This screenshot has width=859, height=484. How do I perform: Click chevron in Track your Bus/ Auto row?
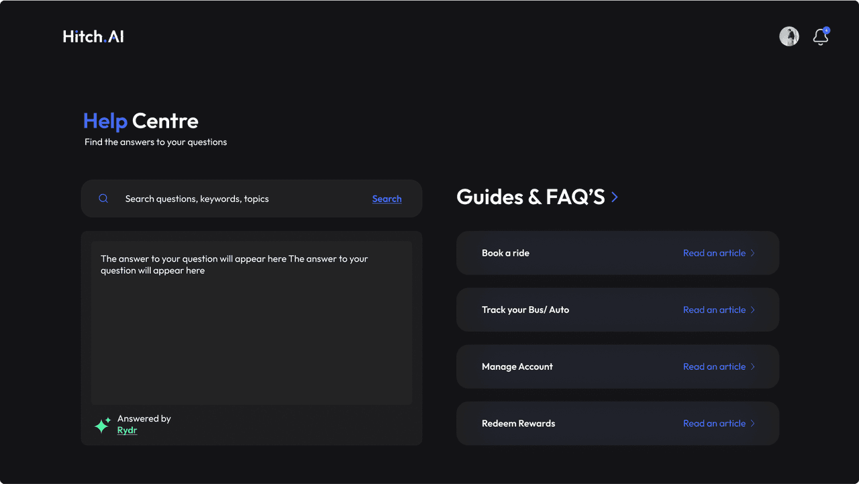(x=753, y=310)
